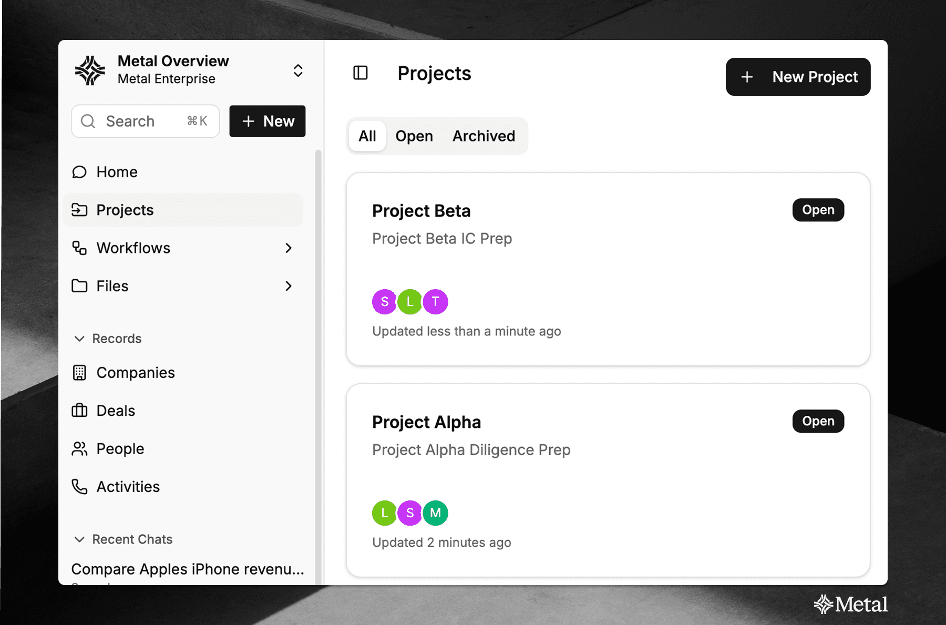Open Deals records
Screen dimensions: 946x625
pos(183,411)
